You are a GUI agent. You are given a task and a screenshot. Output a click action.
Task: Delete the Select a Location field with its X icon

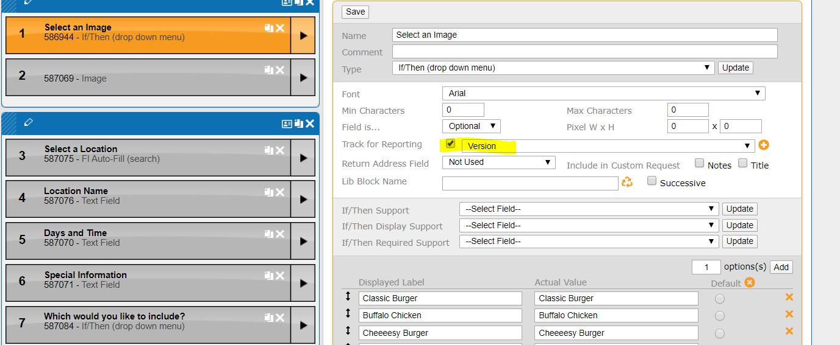280,150
